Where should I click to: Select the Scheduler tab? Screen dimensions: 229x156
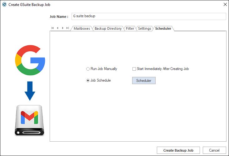point(163,28)
